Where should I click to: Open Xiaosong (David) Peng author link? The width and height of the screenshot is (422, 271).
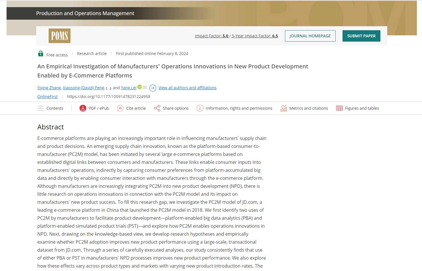coord(83,88)
